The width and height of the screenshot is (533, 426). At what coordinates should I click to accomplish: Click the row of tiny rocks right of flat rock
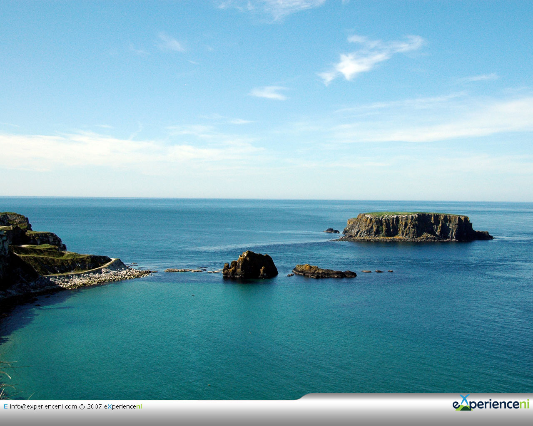tap(377, 271)
